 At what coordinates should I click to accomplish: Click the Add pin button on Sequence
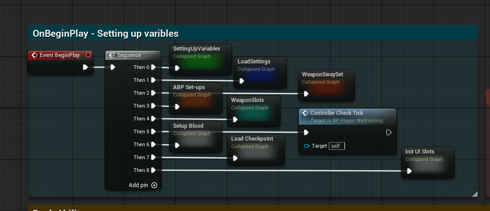[x=154, y=185]
